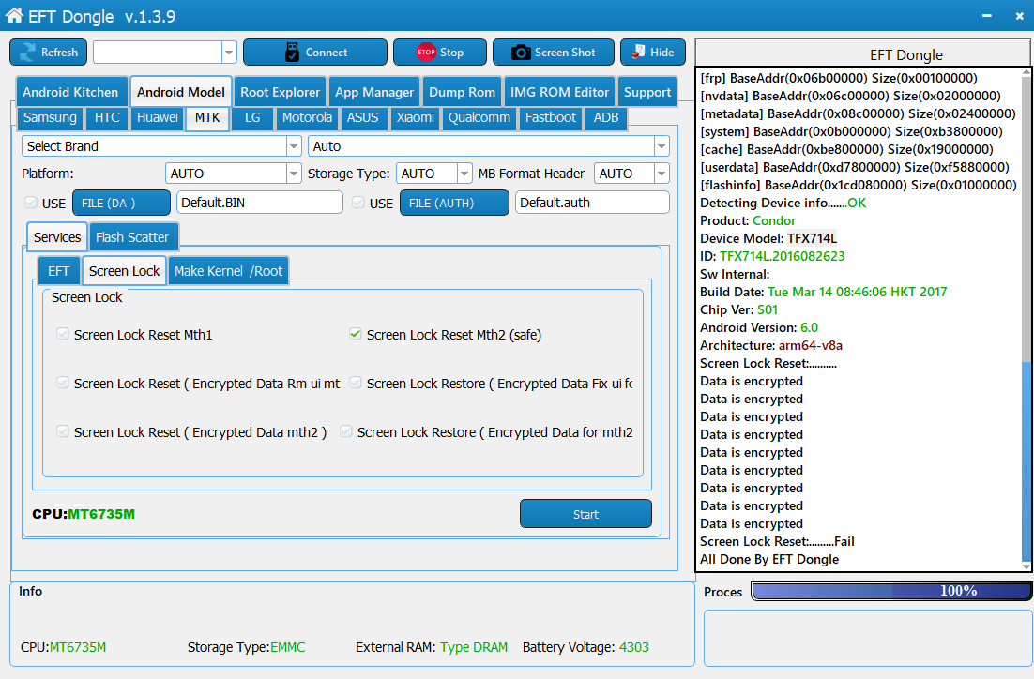The width and height of the screenshot is (1034, 679).
Task: Toggle Screen Lock Reset Encrypted Data mth2
Action: pyautogui.click(x=63, y=431)
